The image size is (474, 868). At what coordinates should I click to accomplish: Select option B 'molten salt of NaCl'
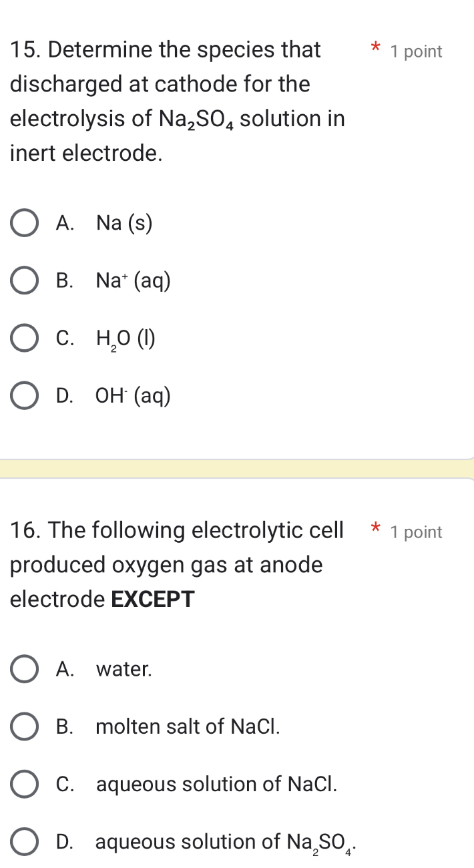pyautogui.click(x=24, y=726)
